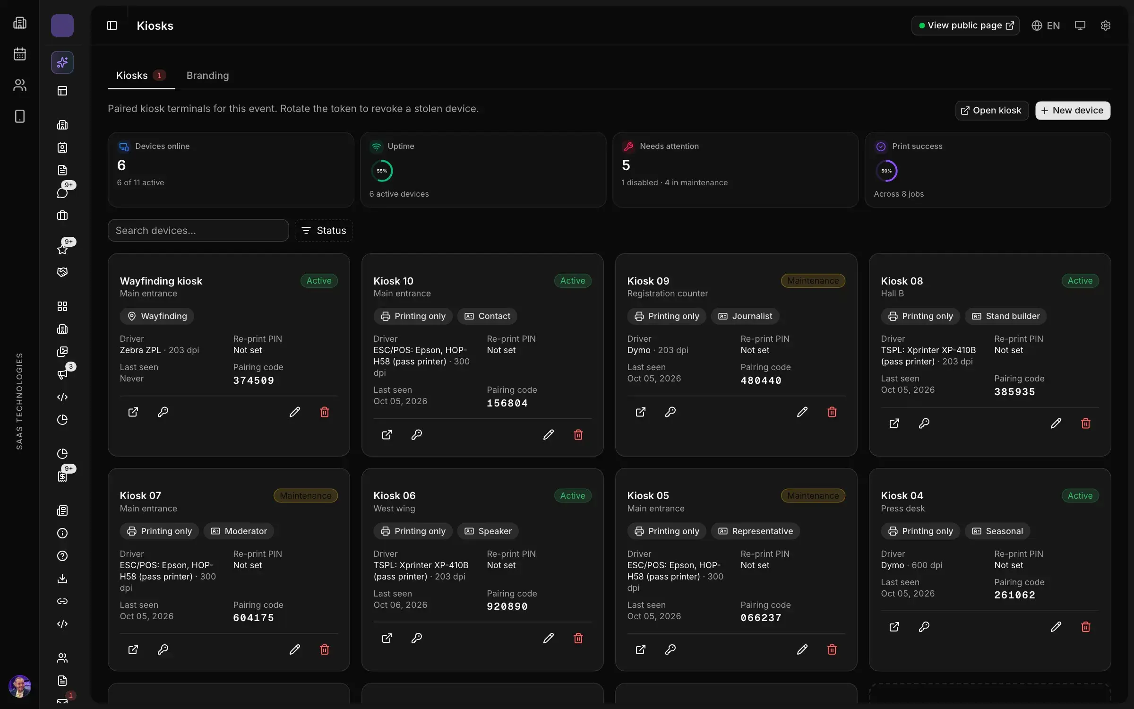Click Stand builder tag on Kiosk 08
The image size is (1134, 709).
coord(1005,316)
